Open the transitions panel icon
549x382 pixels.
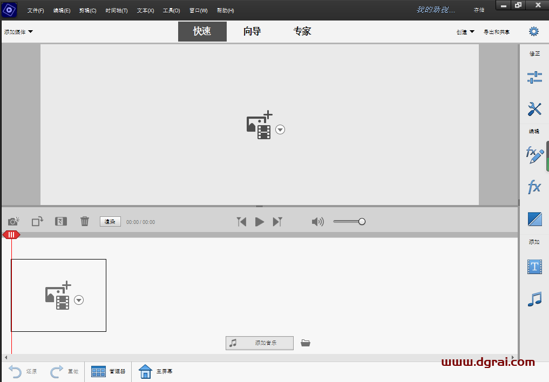tap(534, 219)
